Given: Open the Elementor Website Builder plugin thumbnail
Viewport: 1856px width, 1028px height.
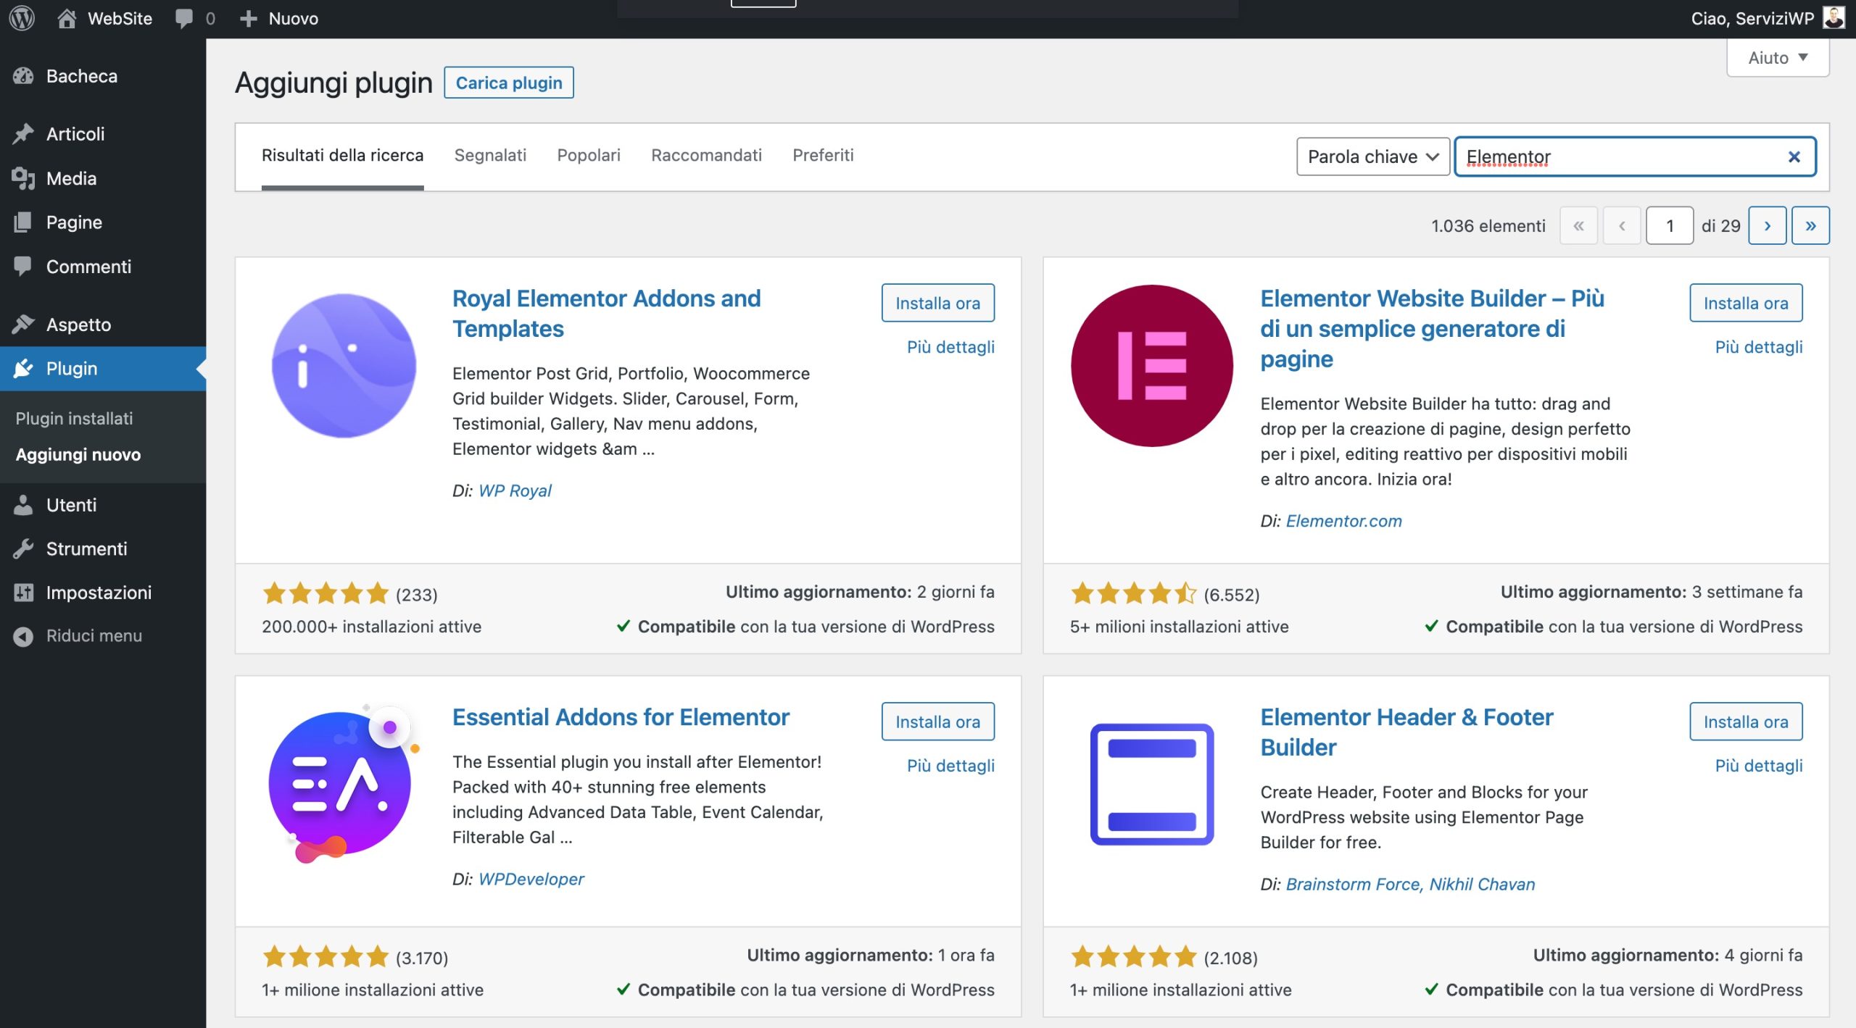Looking at the screenshot, I should point(1151,366).
